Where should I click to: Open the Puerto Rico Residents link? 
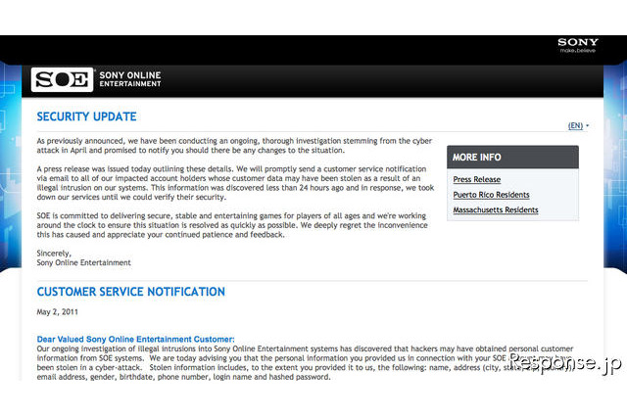pos(493,195)
